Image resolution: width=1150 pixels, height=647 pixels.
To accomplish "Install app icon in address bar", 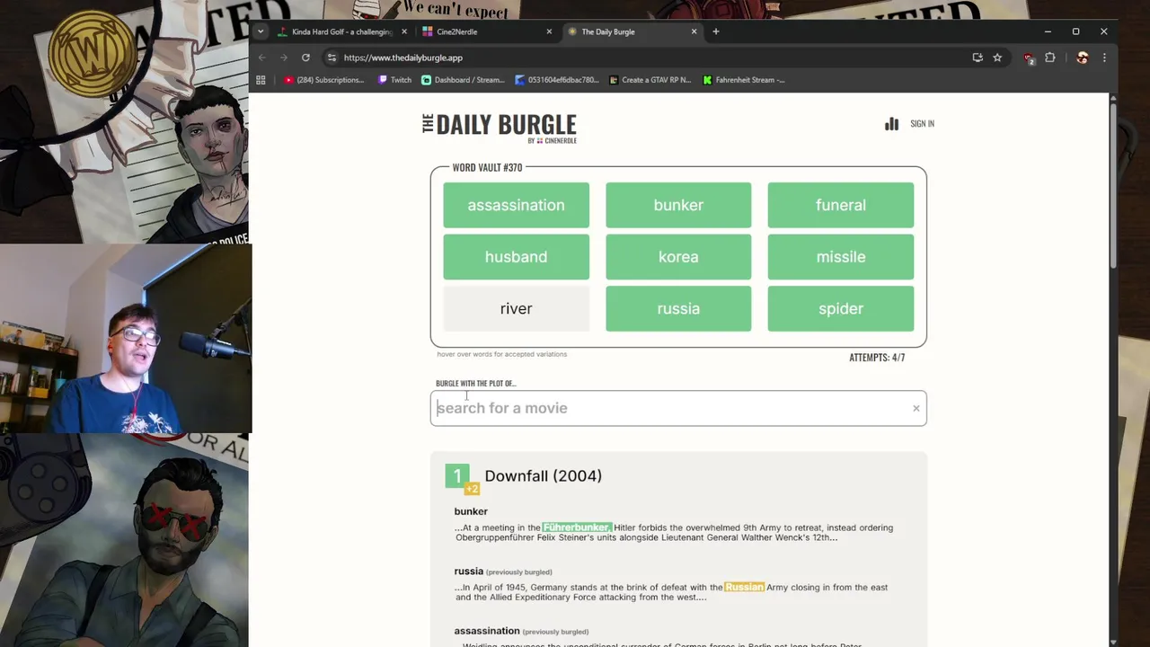I will 977,58.
